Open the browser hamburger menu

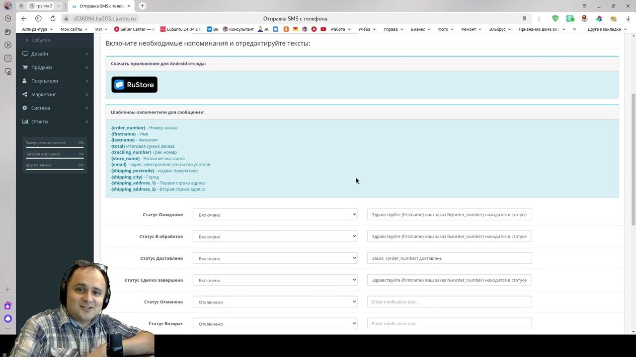[585, 6]
